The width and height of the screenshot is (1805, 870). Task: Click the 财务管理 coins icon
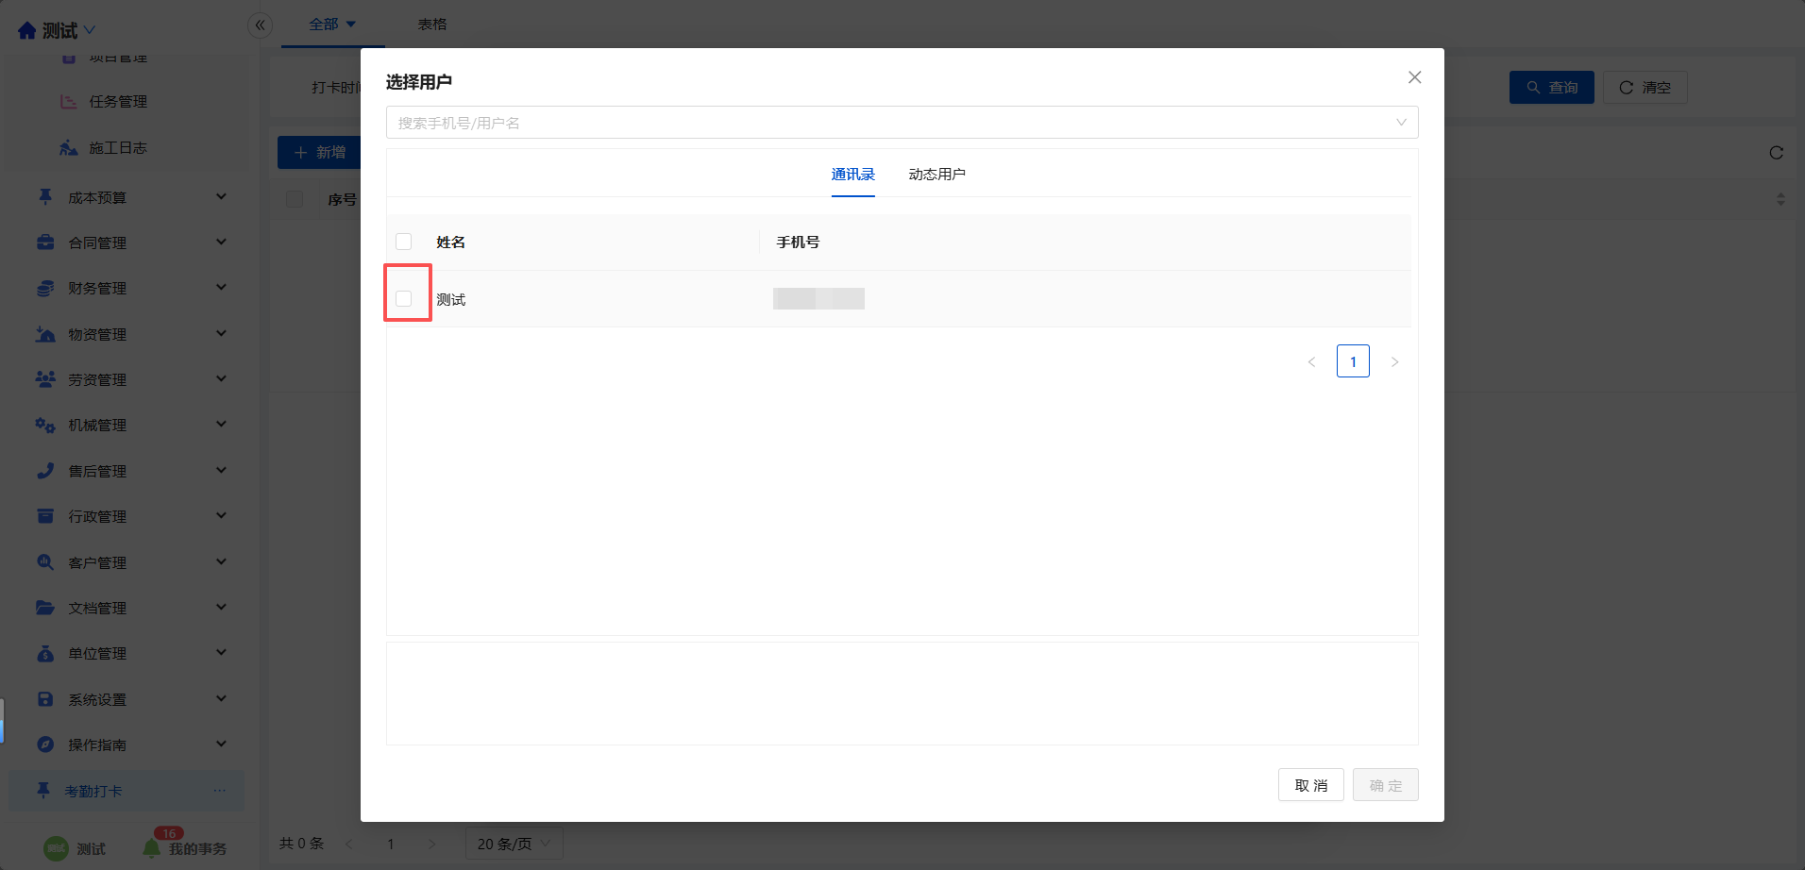(x=44, y=289)
